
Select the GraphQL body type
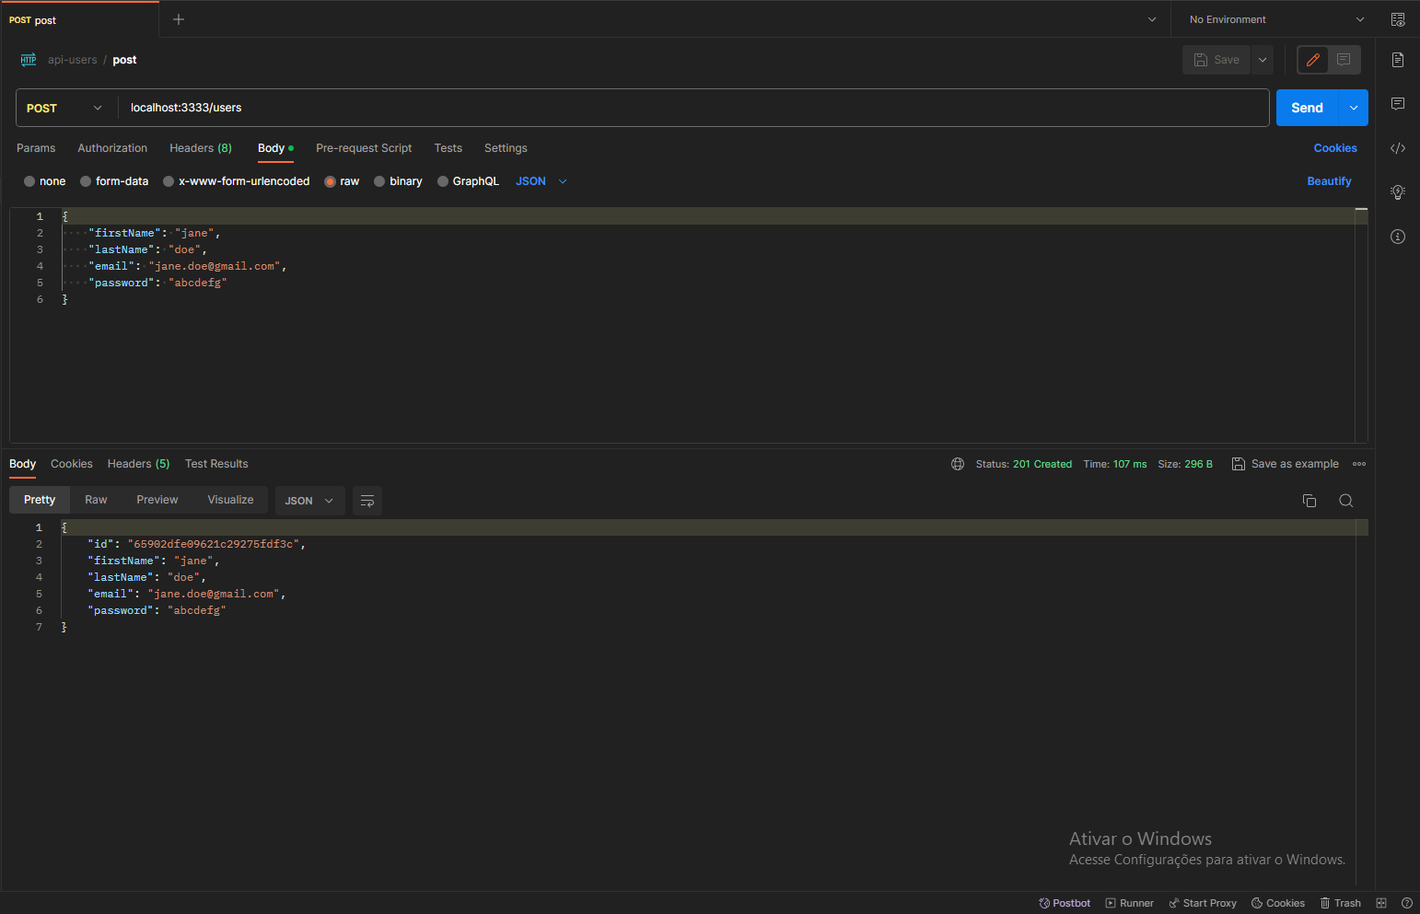pos(468,181)
